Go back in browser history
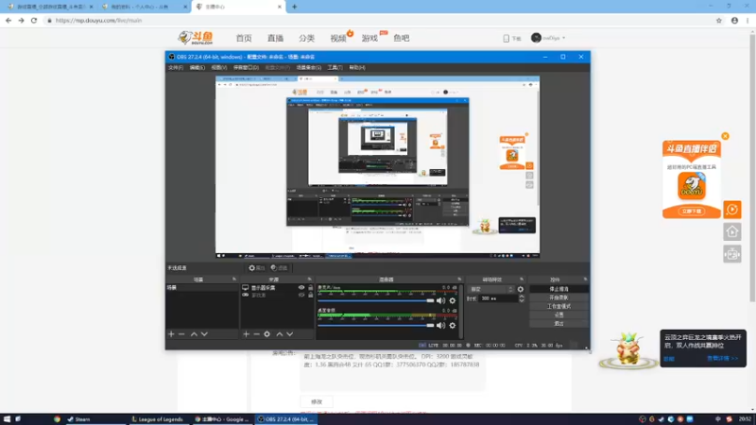 pos(9,20)
